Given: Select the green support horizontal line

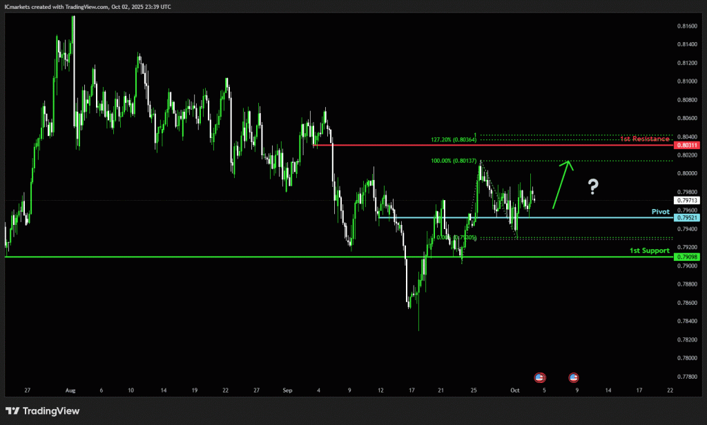Looking at the screenshot, I should click(x=207, y=257).
